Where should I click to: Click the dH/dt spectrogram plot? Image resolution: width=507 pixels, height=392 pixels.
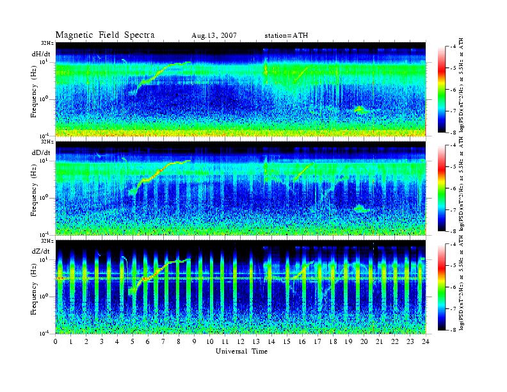tap(241, 89)
